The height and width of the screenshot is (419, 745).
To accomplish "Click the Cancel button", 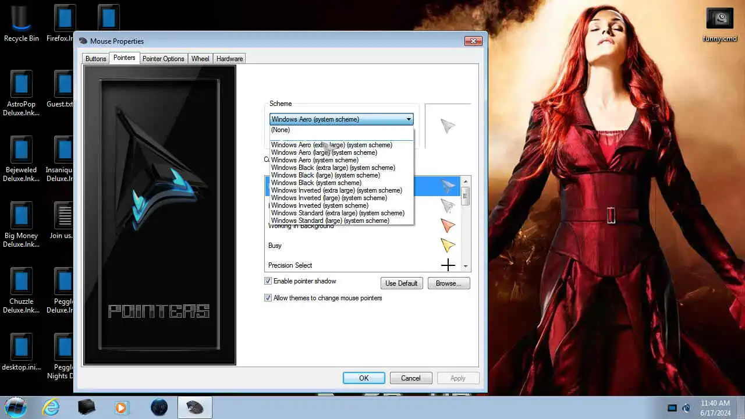I will pos(410,378).
